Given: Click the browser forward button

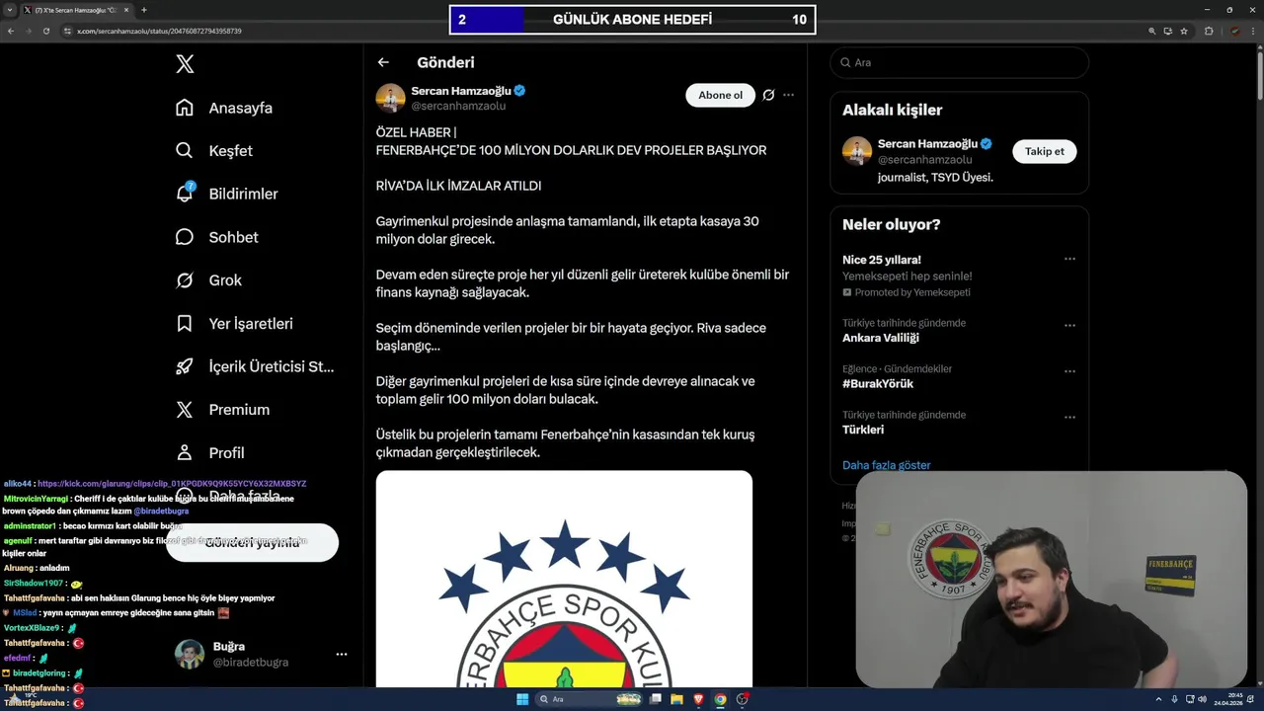Looking at the screenshot, I should coord(29,31).
